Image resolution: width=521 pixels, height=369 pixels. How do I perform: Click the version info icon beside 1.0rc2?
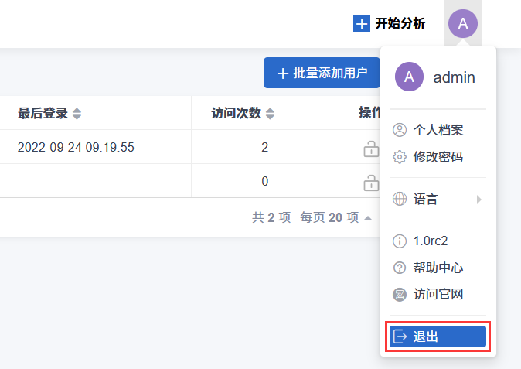click(400, 241)
